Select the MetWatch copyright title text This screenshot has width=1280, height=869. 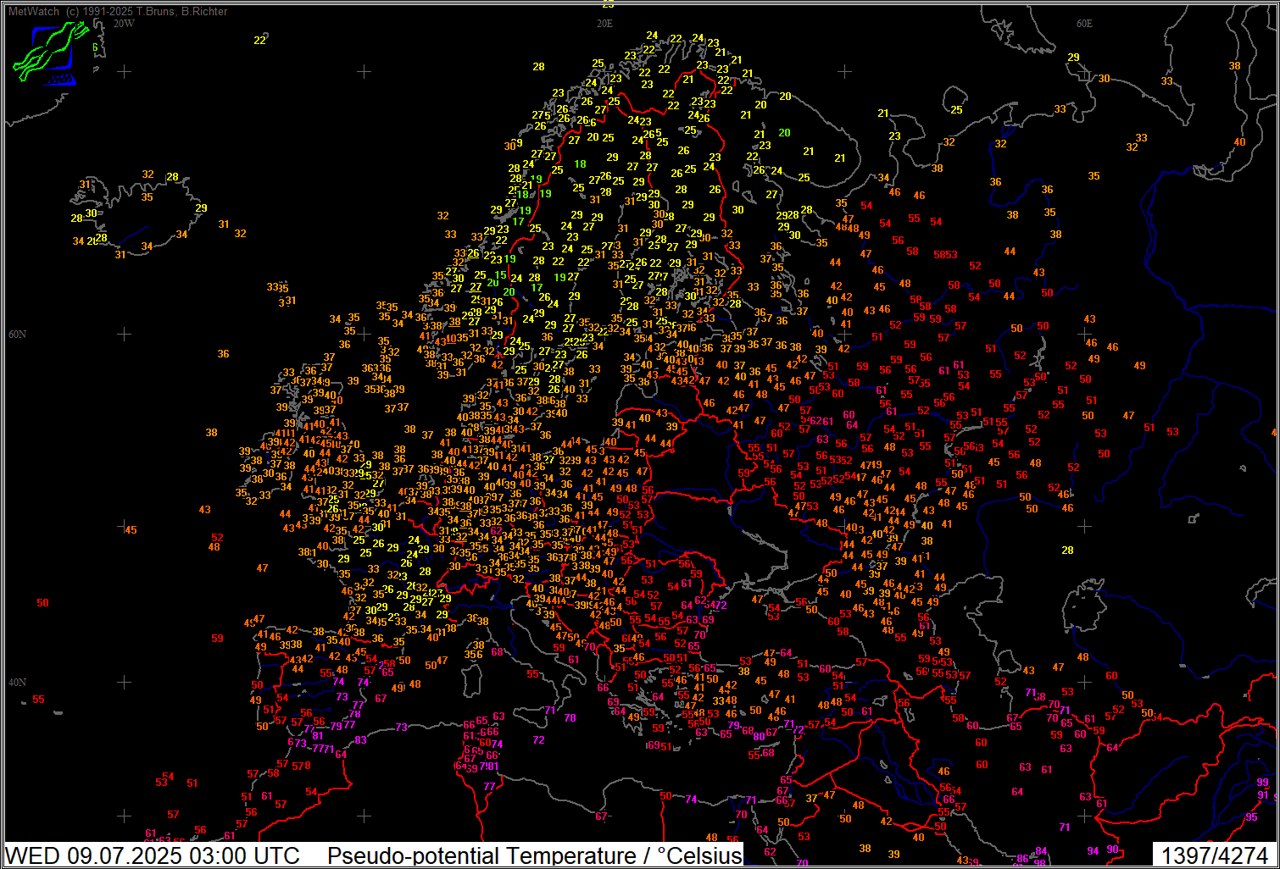[118, 11]
